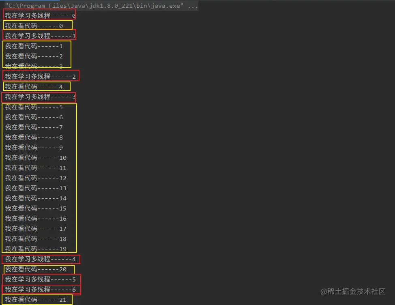The height and width of the screenshot is (305, 395).
Task: Select output line 我在学习多线程------0
Action: [40, 16]
